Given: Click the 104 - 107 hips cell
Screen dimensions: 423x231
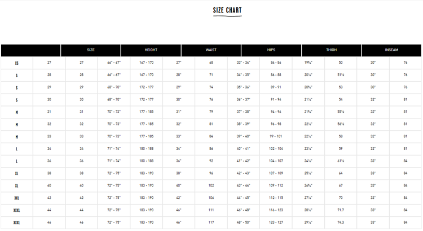Looking at the screenshot, I should [276, 161].
